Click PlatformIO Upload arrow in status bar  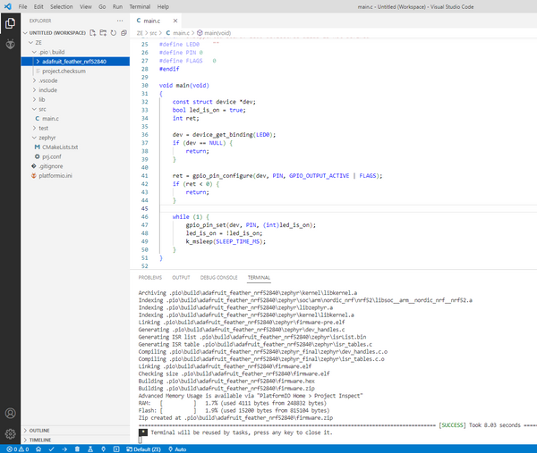pyautogui.click(x=64, y=449)
